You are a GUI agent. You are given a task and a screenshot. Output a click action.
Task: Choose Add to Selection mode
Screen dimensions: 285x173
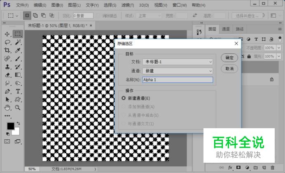[35, 16]
